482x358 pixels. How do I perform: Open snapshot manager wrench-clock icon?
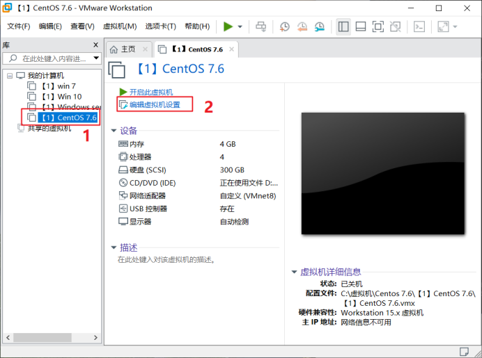pyautogui.click(x=320, y=26)
